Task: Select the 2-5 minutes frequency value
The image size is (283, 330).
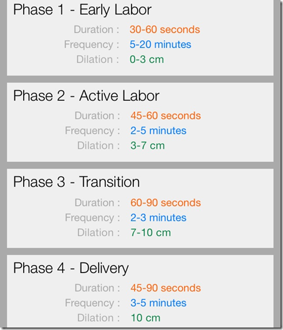Action: click(158, 131)
